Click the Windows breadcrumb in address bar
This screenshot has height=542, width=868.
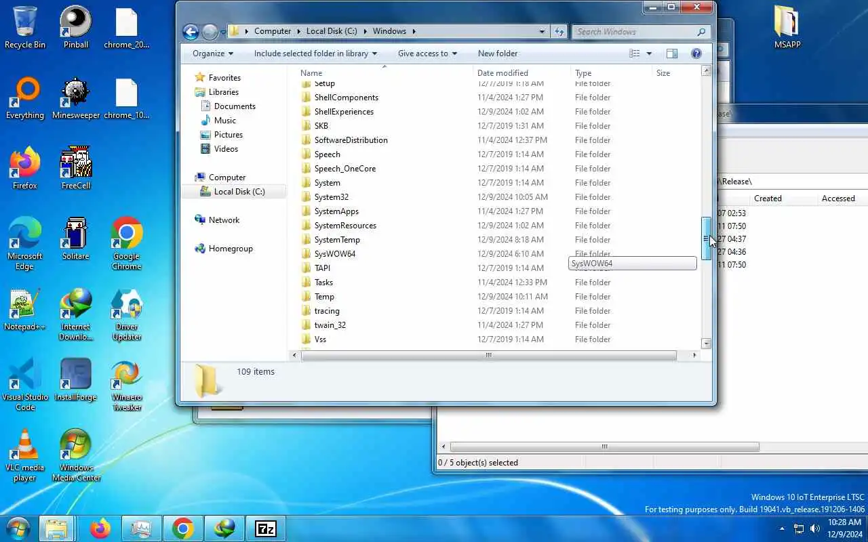pyautogui.click(x=389, y=31)
